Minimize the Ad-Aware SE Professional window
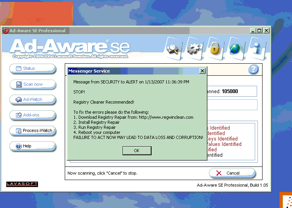292x208 pixels. 253,31
